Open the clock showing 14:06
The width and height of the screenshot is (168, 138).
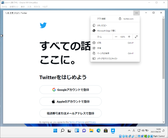point(156,131)
